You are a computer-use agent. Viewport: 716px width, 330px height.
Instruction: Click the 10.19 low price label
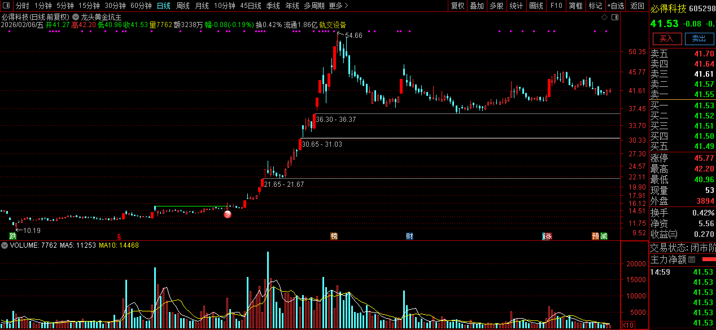pos(32,231)
